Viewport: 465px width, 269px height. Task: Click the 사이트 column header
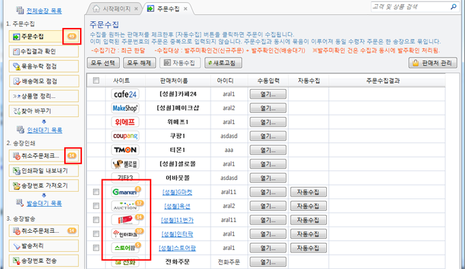[125, 81]
